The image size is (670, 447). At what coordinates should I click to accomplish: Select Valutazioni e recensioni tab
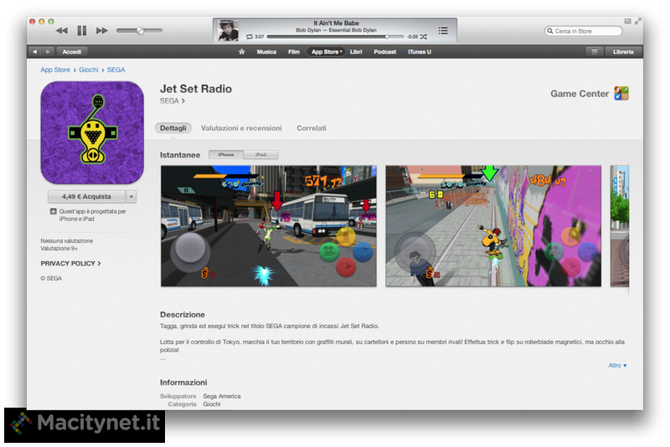241,128
